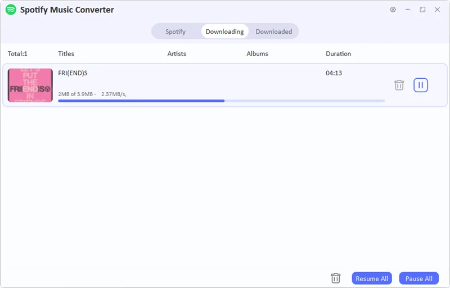Close the Spotify Music Converter window

point(437,10)
